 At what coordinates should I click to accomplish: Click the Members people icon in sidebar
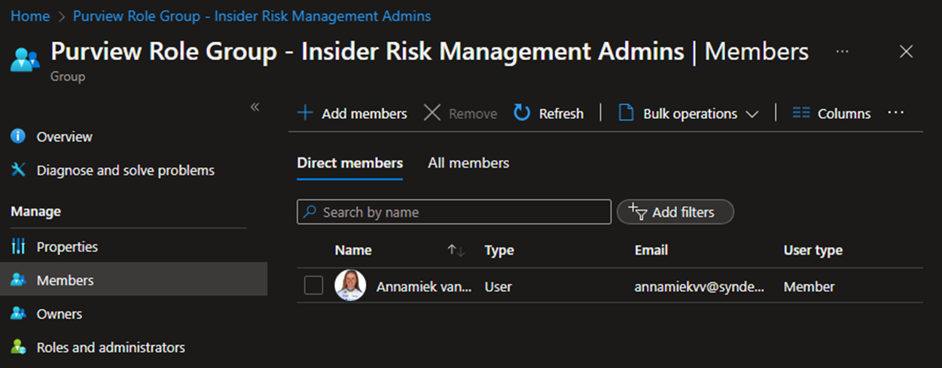coord(18,279)
